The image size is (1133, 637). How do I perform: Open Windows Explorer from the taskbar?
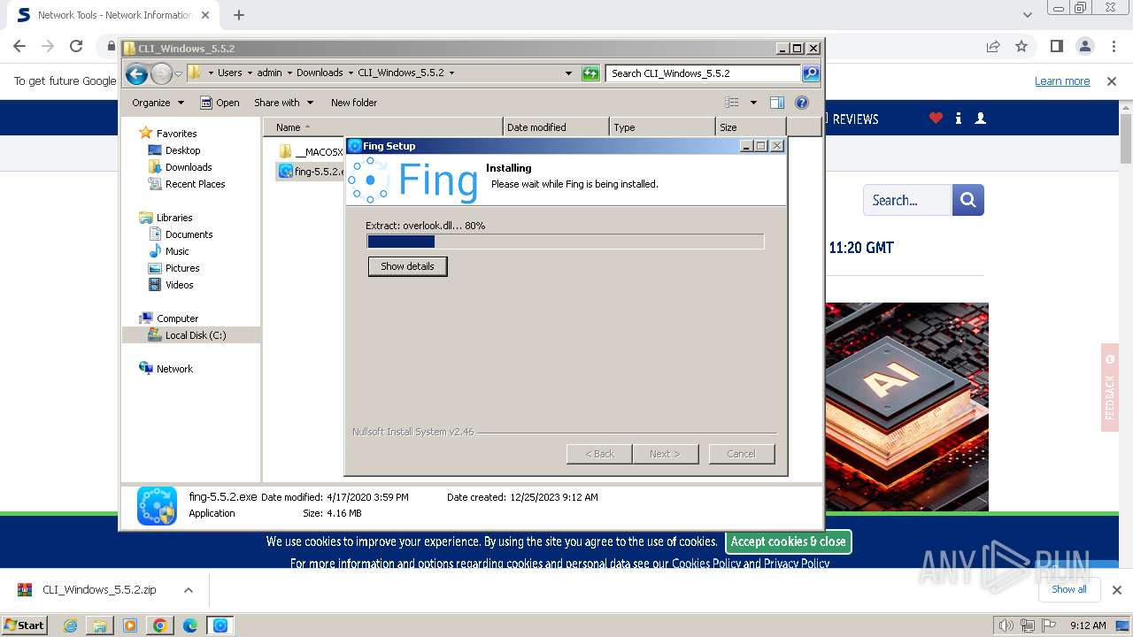pyautogui.click(x=100, y=625)
